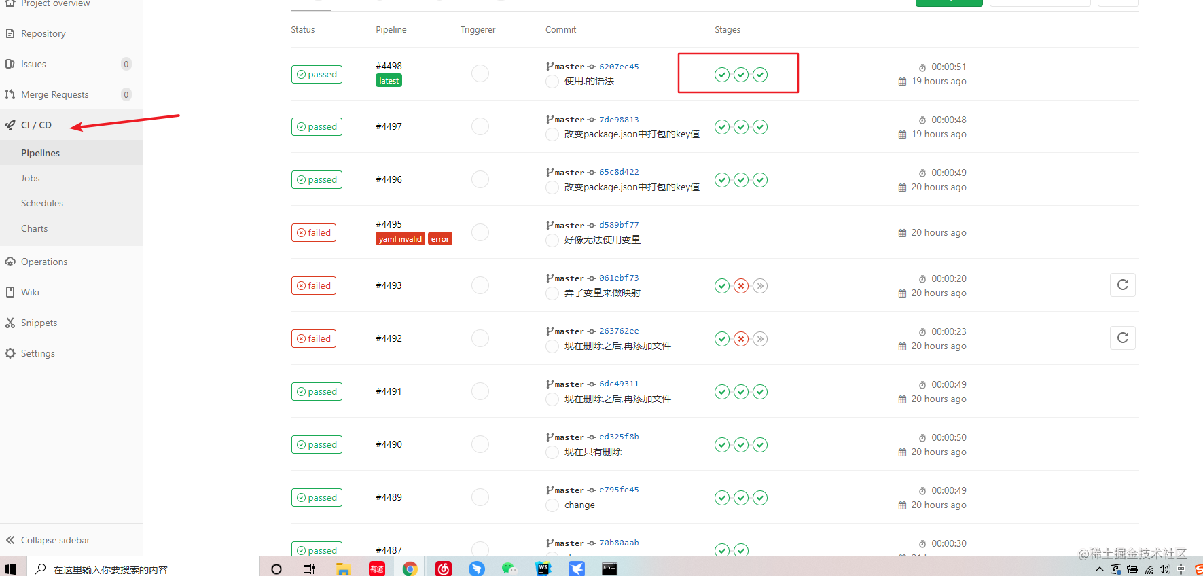Click failed stage icon of pipeline #4493
The width and height of the screenshot is (1203, 576).
click(x=741, y=286)
